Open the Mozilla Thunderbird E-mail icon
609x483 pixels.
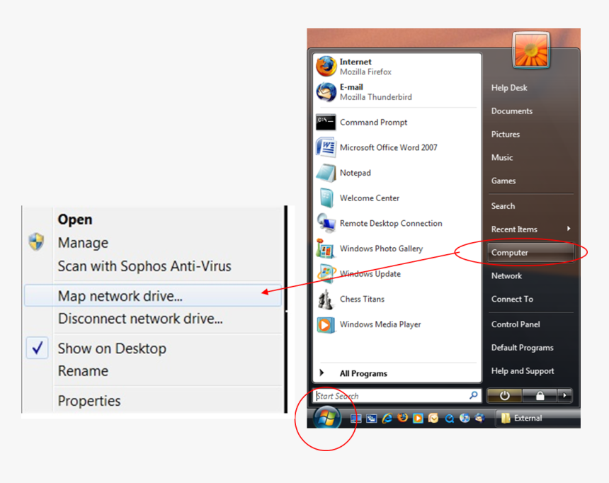(326, 92)
